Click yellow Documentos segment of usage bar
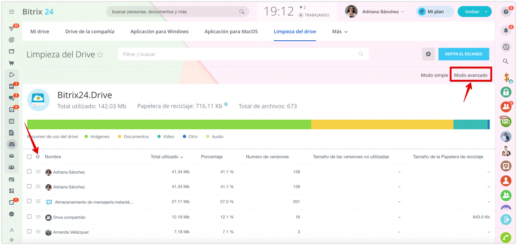The height and width of the screenshot is (245, 517). [382, 125]
